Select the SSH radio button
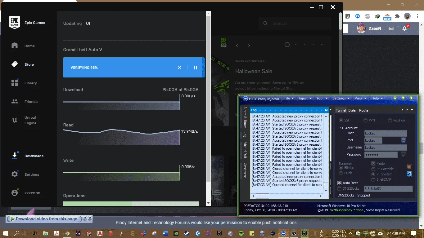Screen dimensions: 424x238 tap(341, 120)
